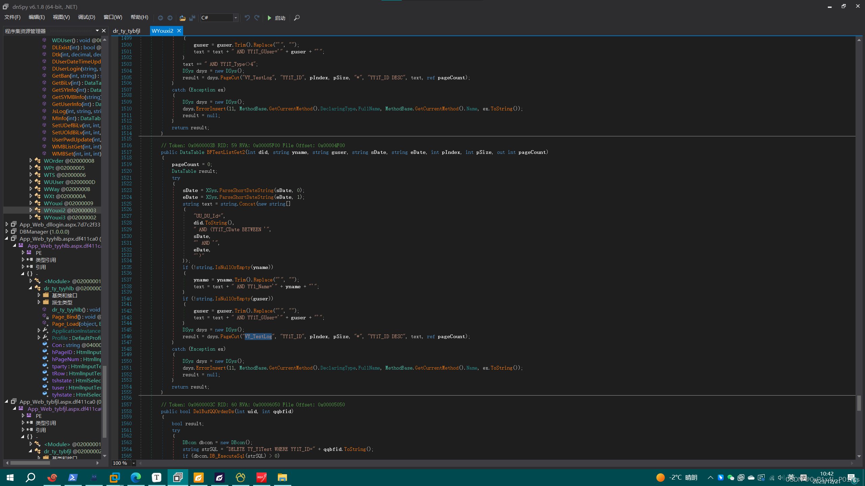Click the code editor vertical scrollbar thumb
865x486 pixels.
pyautogui.click(x=859, y=403)
